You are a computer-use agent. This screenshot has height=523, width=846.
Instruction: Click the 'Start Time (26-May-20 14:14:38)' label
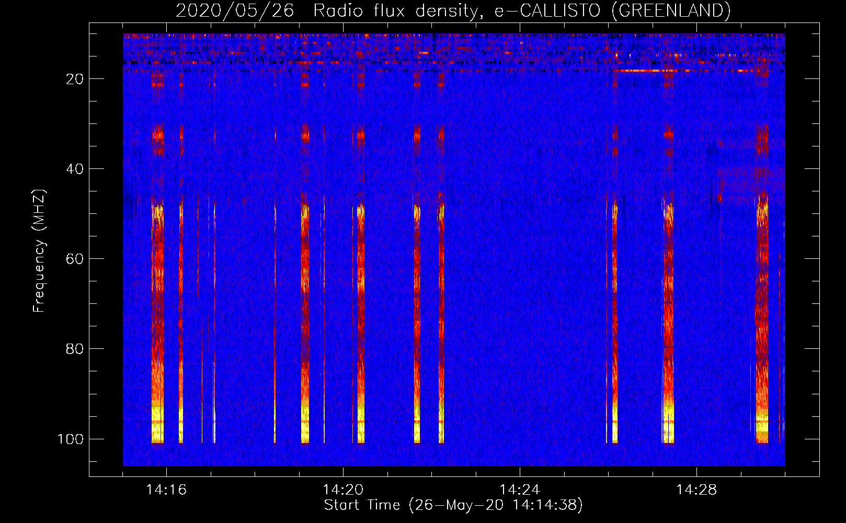click(x=453, y=505)
